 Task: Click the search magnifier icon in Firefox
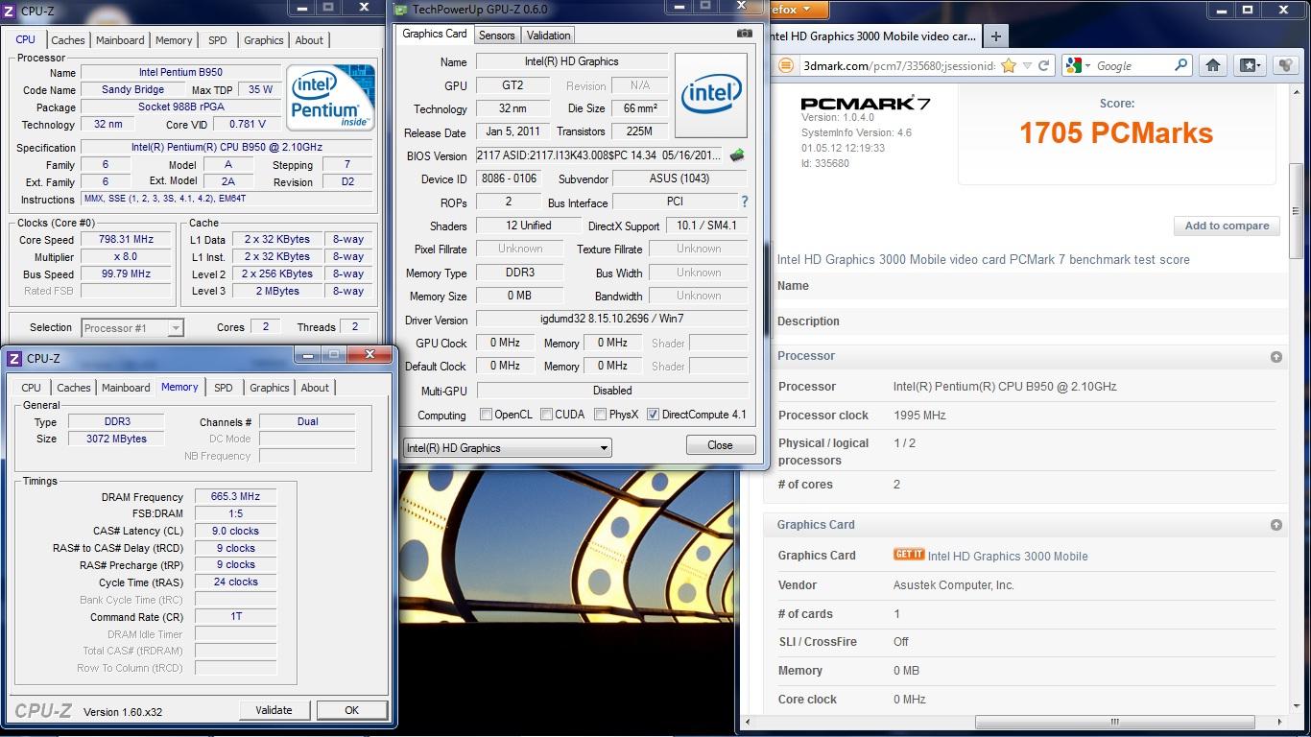pos(1181,65)
